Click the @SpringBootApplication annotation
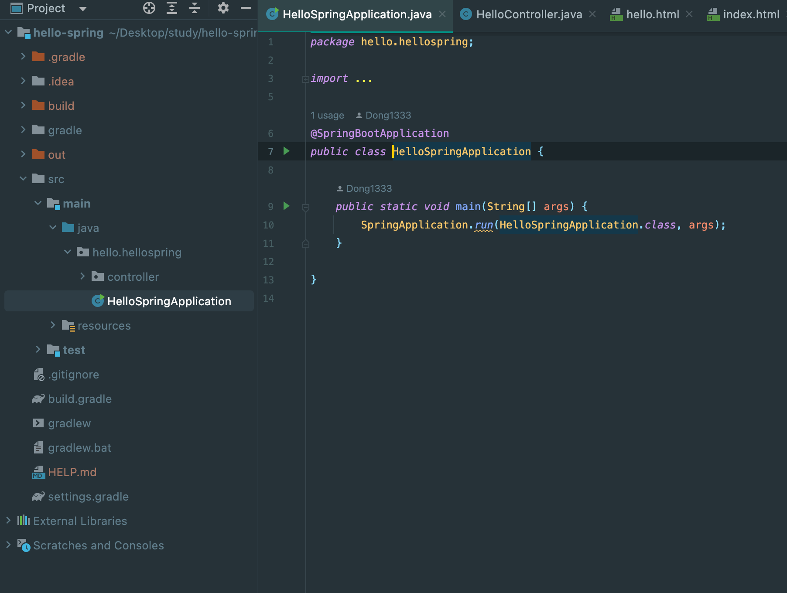Image resolution: width=787 pixels, height=593 pixels. (x=380, y=133)
